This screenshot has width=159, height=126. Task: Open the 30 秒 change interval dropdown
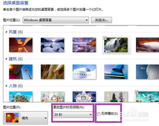pyautogui.click(x=73, y=114)
